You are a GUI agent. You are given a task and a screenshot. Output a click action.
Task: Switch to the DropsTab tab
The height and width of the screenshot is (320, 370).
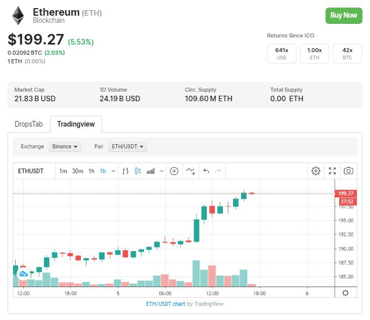(x=29, y=124)
